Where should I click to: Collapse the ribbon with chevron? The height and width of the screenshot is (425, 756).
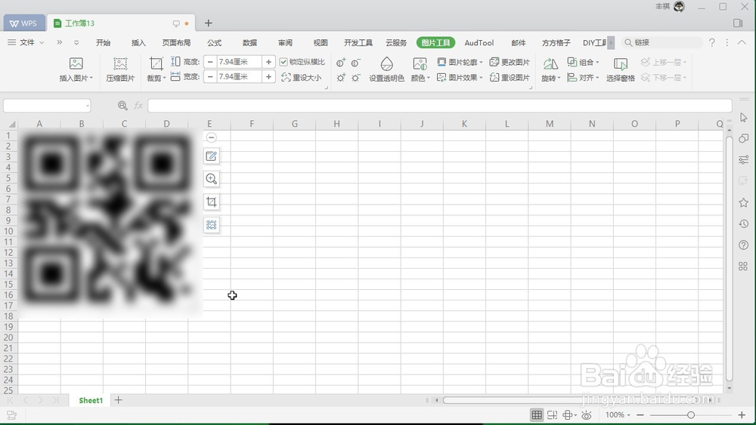[742, 42]
